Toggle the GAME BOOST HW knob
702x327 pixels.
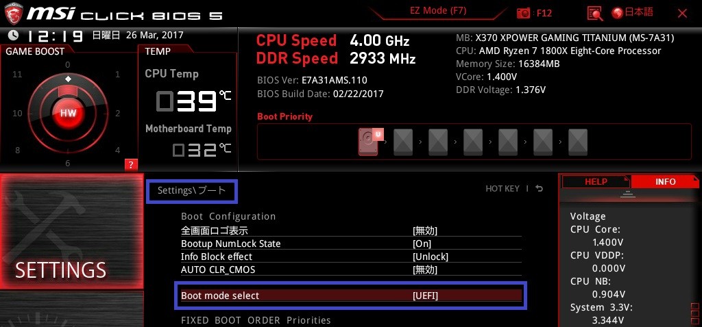(x=68, y=113)
